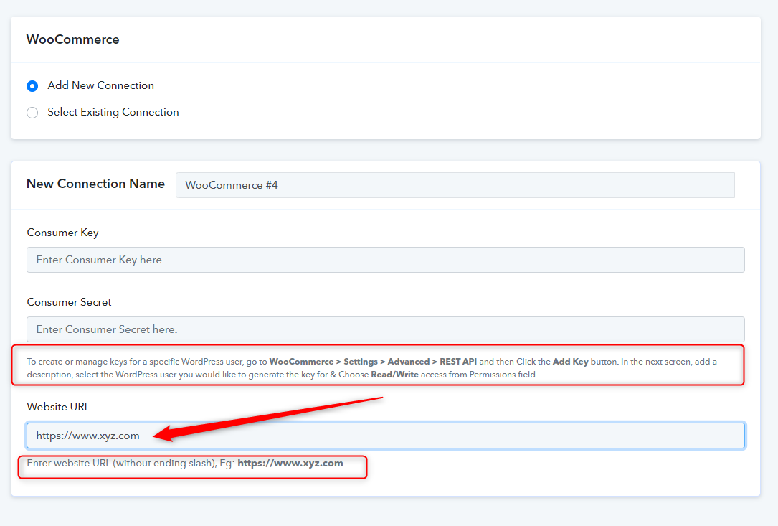Focus the Consumer Secret input field
This screenshot has width=778, height=526.
(386, 329)
